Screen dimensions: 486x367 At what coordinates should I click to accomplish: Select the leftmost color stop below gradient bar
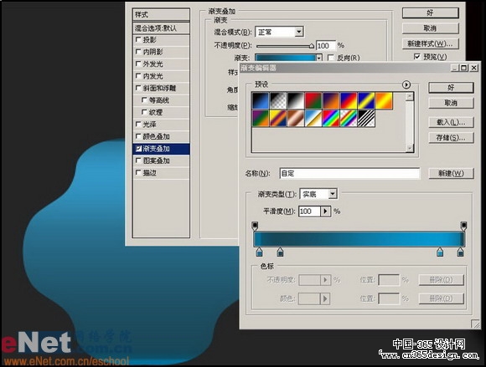pos(260,252)
